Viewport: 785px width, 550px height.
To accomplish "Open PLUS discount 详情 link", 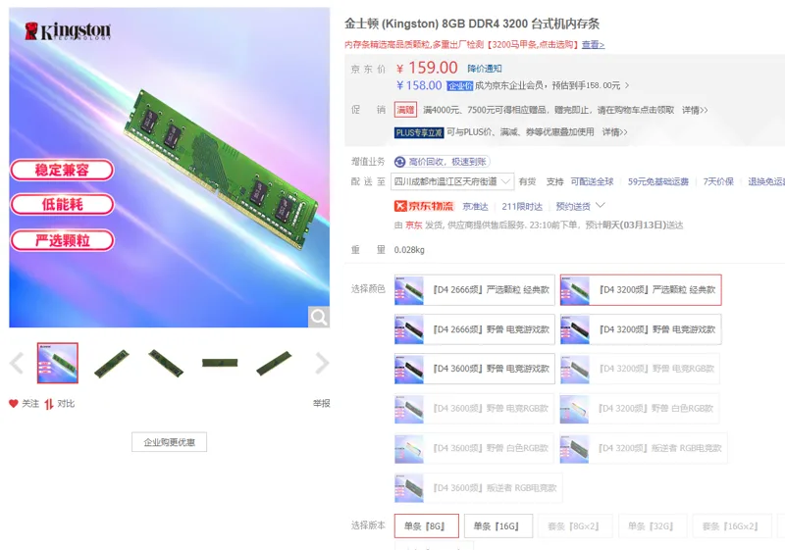I will (614, 132).
